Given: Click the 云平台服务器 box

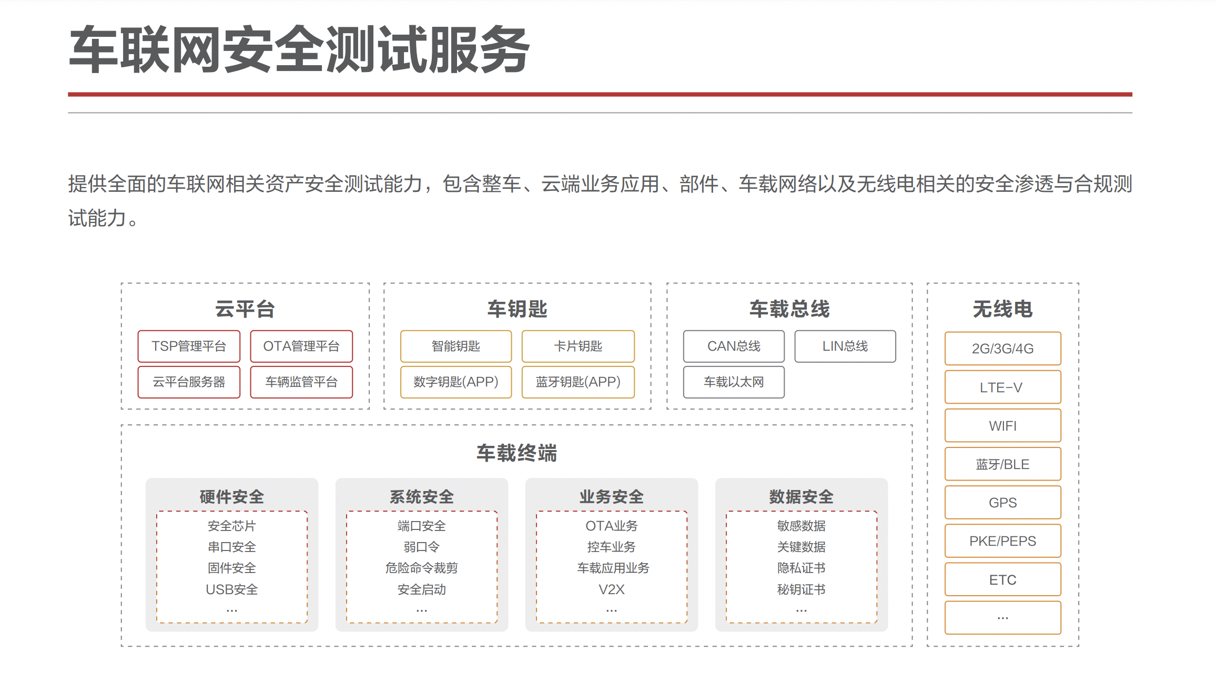Looking at the screenshot, I should pyautogui.click(x=188, y=382).
